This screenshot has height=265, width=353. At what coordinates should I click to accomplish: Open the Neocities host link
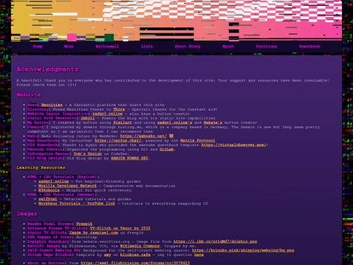tap(52, 105)
